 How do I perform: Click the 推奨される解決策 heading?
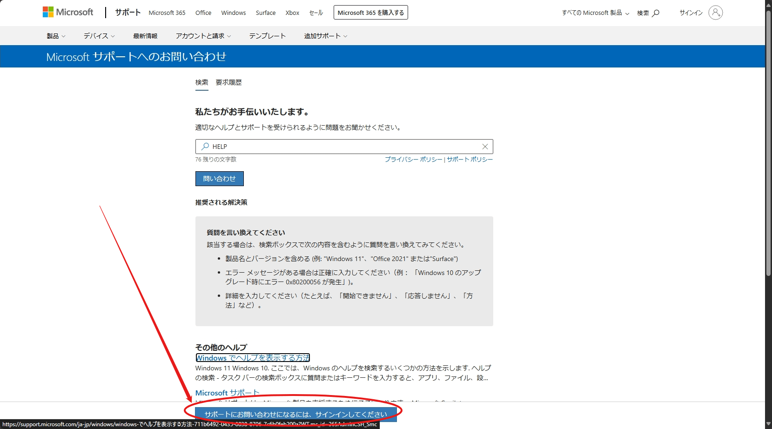click(222, 202)
